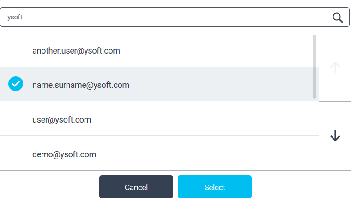Confirm with the blue Select button
The image size is (351, 203).
click(215, 187)
